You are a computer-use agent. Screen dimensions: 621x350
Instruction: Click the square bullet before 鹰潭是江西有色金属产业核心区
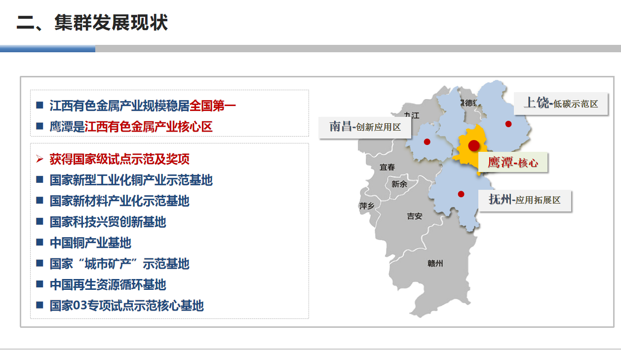pyautogui.click(x=40, y=127)
